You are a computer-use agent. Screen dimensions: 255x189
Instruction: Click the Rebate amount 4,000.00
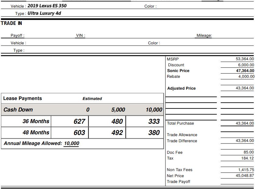click(x=246, y=77)
